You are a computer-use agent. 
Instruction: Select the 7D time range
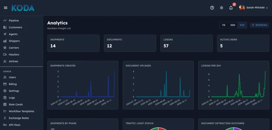[224, 25]
